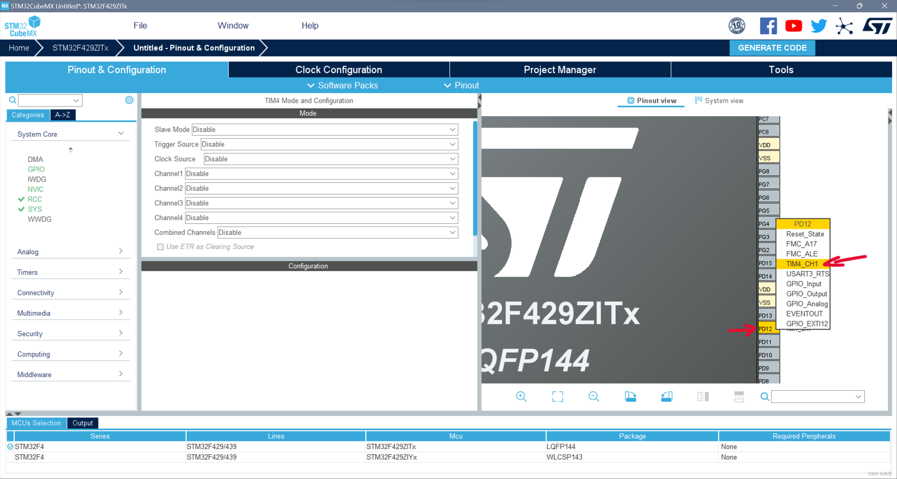897x479 pixels.
Task: Rotate the chip view clockwise
Action: click(631, 396)
